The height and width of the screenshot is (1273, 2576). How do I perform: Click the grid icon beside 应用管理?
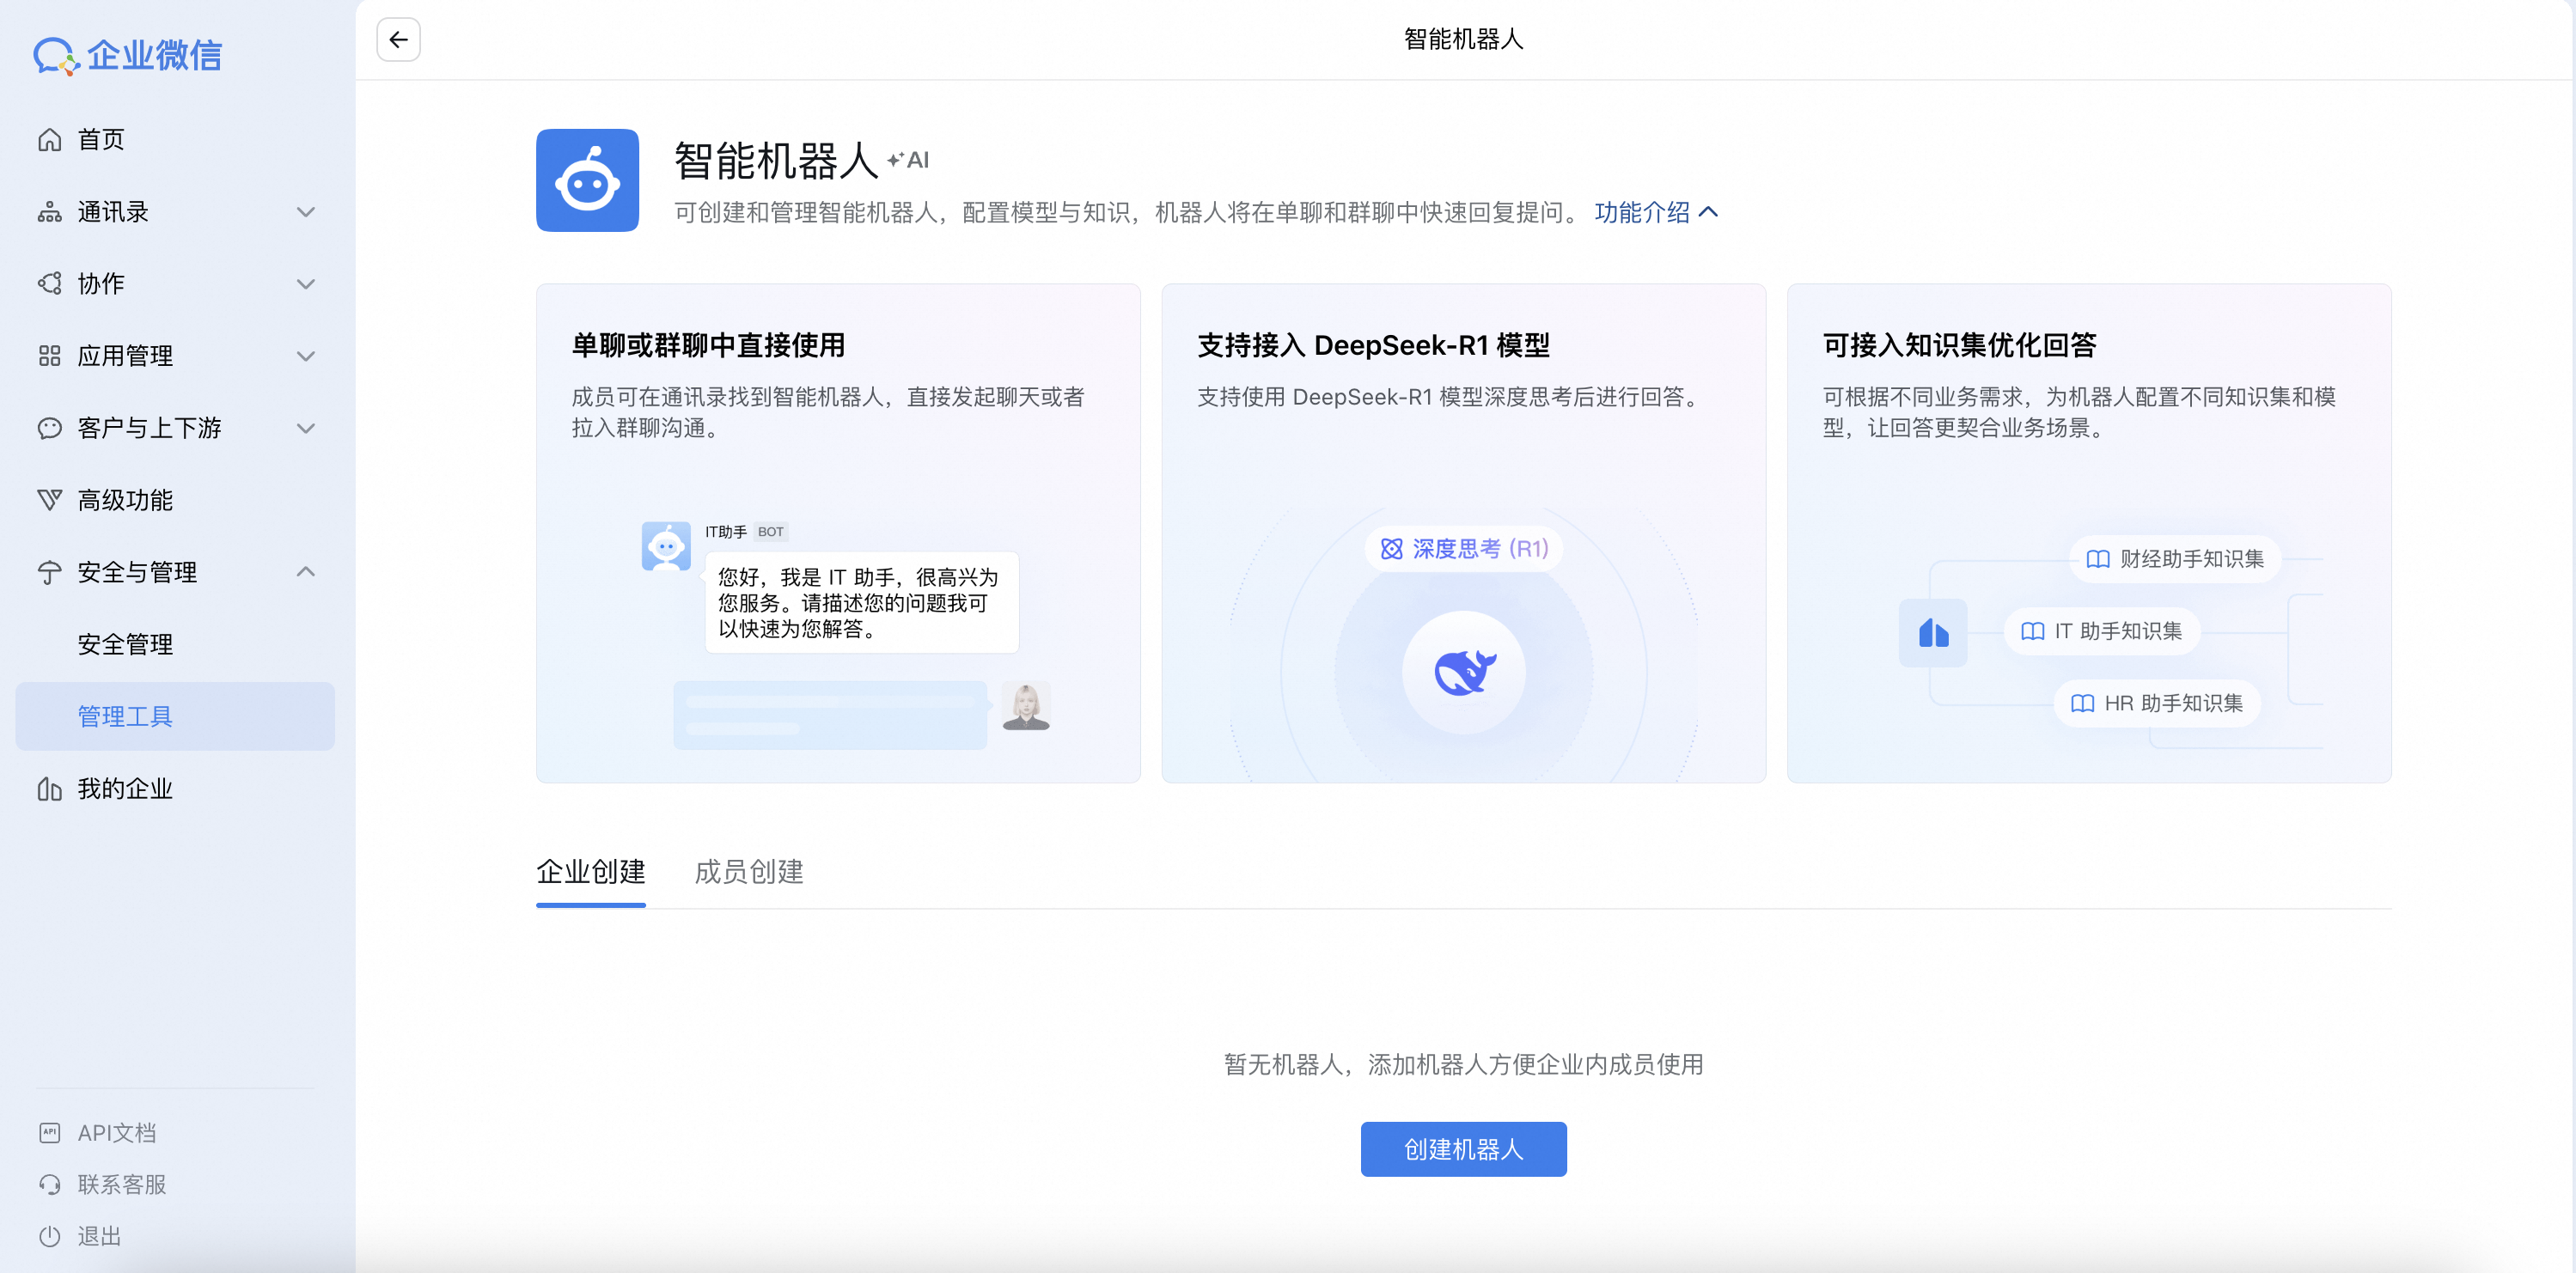click(50, 356)
